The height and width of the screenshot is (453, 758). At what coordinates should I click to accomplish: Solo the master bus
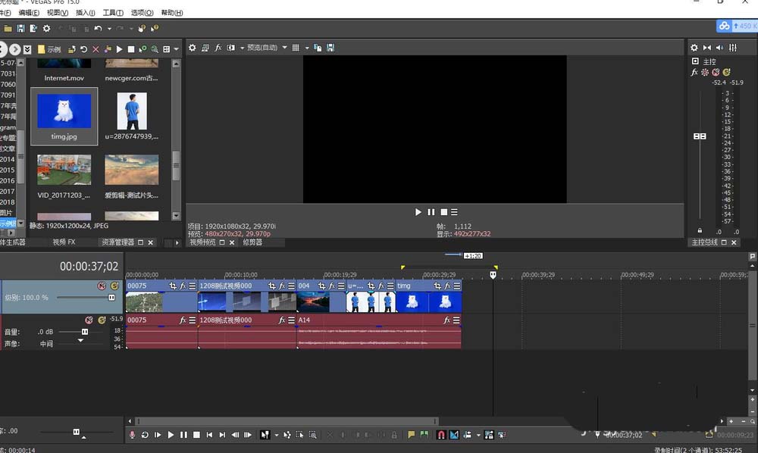(727, 72)
